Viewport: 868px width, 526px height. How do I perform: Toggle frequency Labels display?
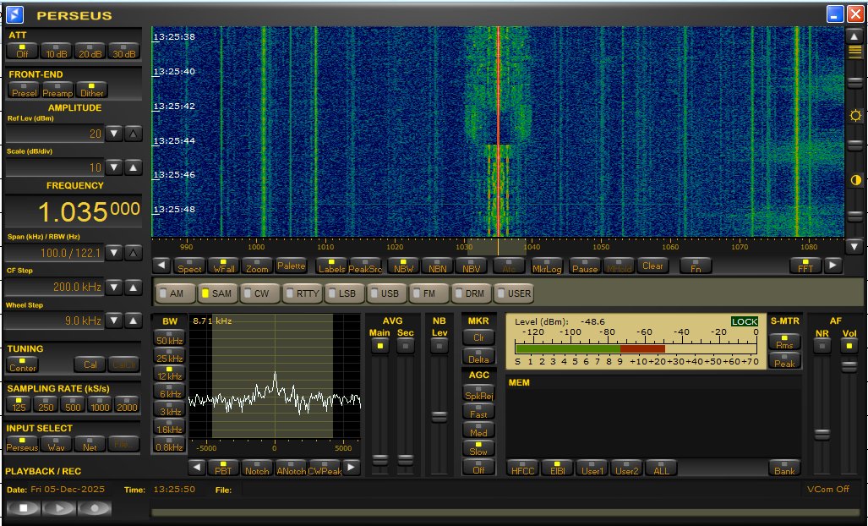point(331,266)
